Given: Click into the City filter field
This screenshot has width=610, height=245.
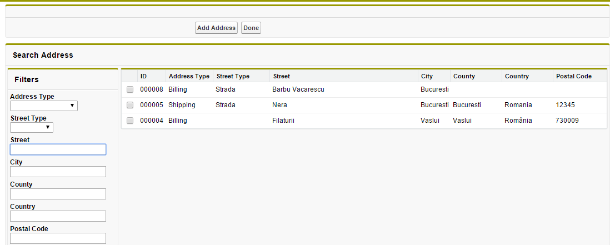Looking at the screenshot, I should [x=58, y=172].
